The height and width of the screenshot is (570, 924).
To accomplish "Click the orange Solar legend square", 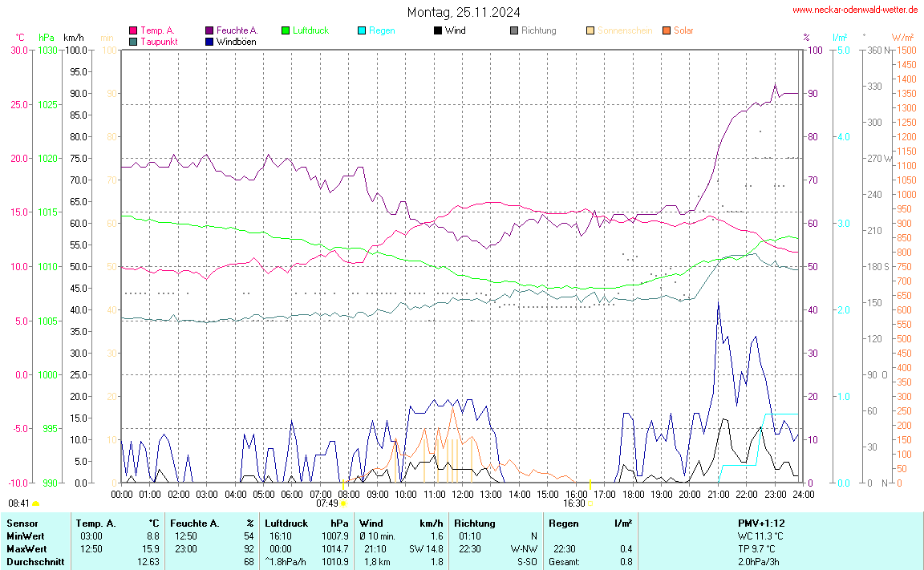I will click(667, 30).
